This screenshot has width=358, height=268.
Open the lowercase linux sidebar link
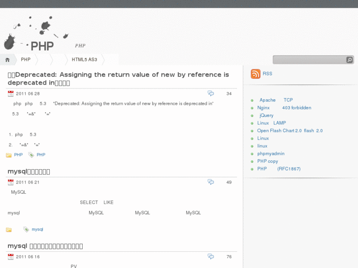coord(262,146)
